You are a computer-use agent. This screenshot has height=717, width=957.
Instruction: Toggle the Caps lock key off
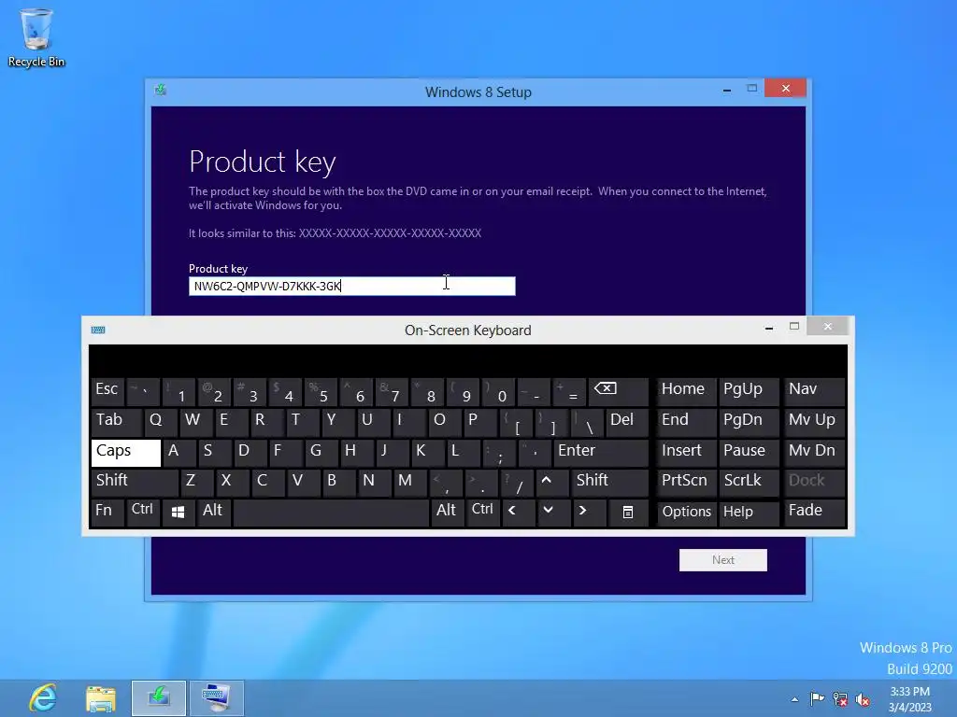click(126, 453)
